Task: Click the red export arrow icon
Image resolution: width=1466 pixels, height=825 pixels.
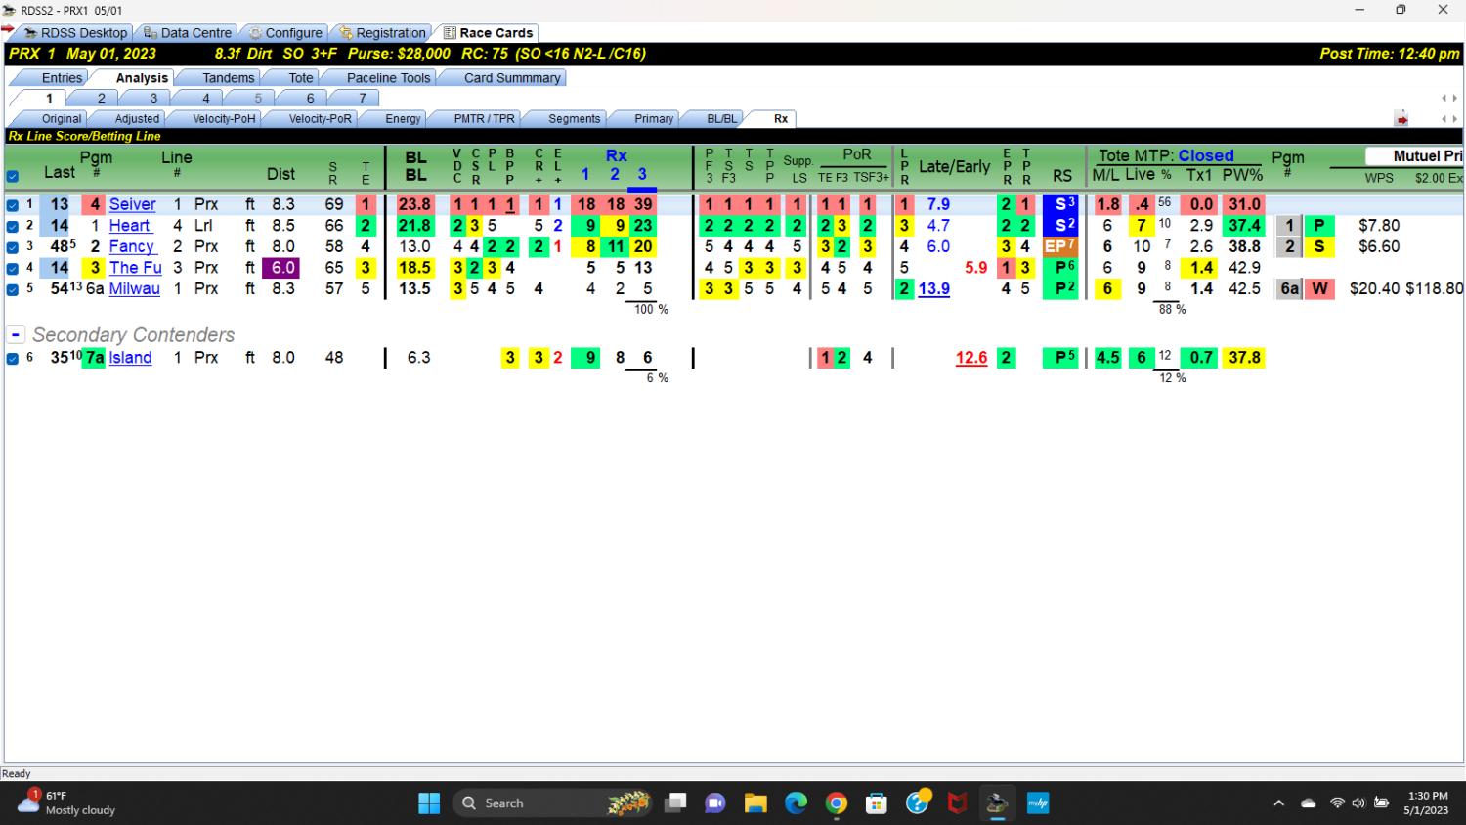Action: click(1401, 119)
